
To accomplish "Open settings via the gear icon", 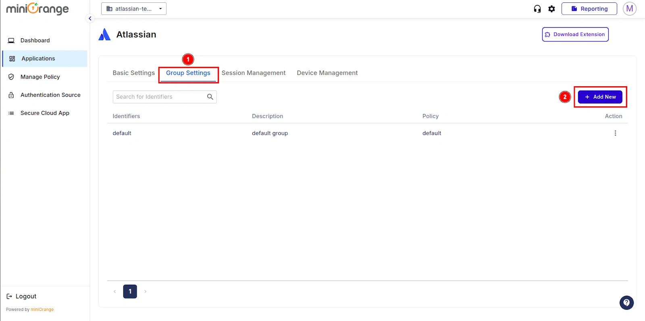I will (551, 9).
